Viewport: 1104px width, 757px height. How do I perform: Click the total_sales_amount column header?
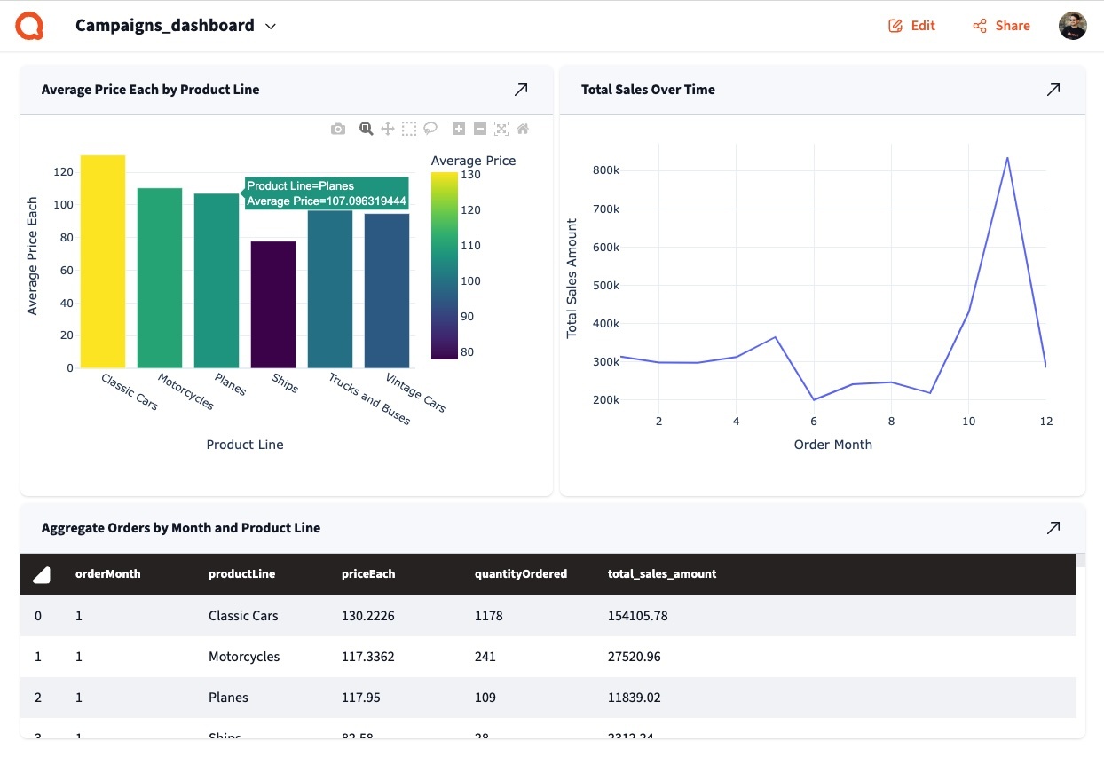662,574
